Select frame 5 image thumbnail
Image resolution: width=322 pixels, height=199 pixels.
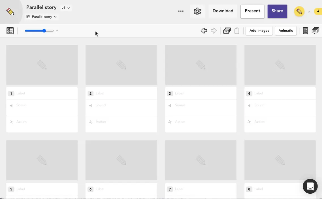tap(42, 160)
